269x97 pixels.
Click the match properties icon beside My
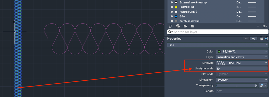(x=267, y=39)
